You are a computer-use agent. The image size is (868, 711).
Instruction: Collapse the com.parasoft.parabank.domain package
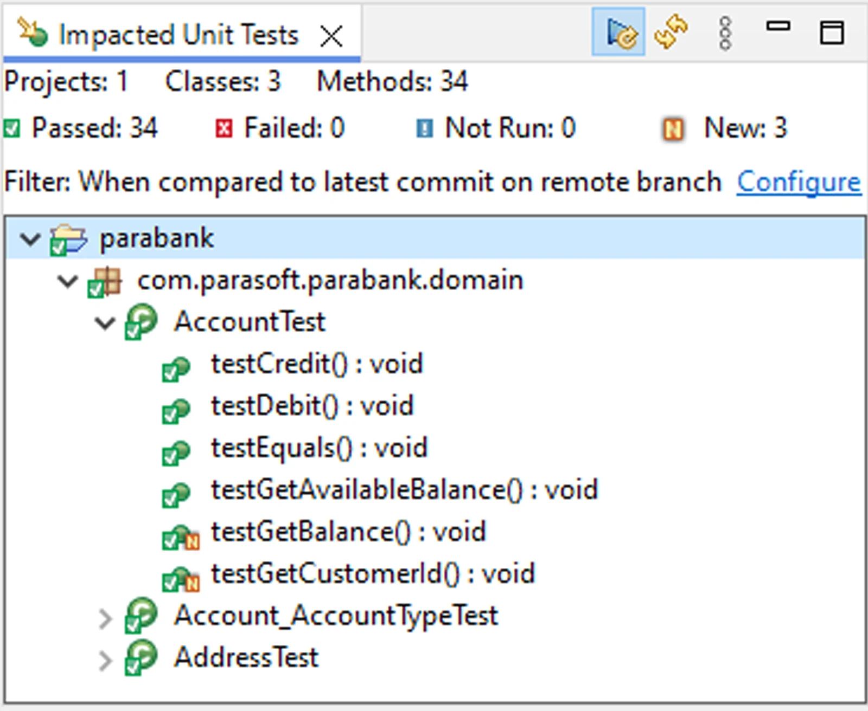click(67, 281)
